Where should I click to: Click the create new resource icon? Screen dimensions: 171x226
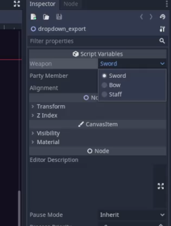[33, 17]
